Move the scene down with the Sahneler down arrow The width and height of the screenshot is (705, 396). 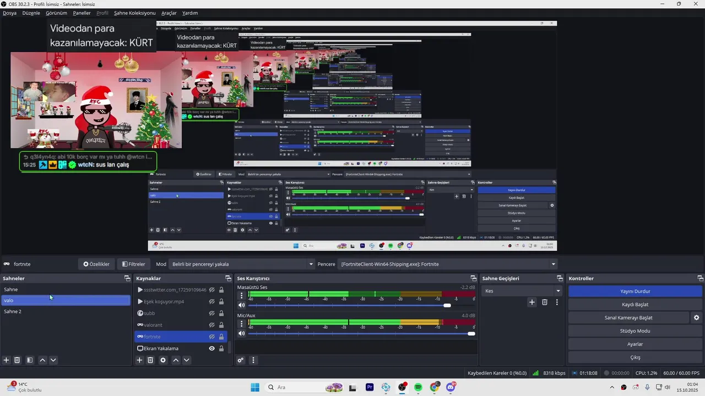[53, 360]
